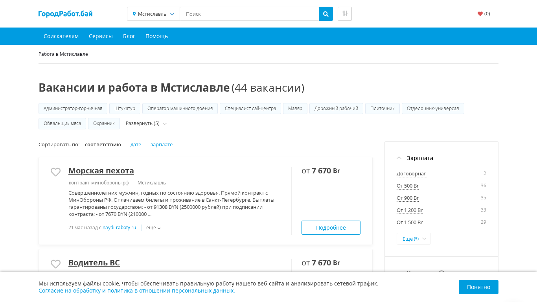Select От 1 200 Br salary filter

click(410, 210)
